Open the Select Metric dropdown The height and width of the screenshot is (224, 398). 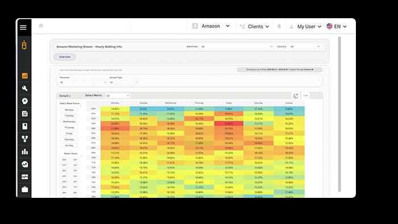click(x=118, y=96)
